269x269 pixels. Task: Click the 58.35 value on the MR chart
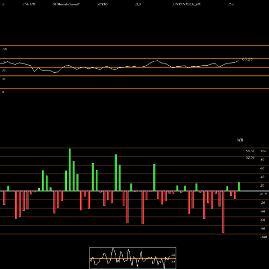pyautogui.click(x=250, y=151)
